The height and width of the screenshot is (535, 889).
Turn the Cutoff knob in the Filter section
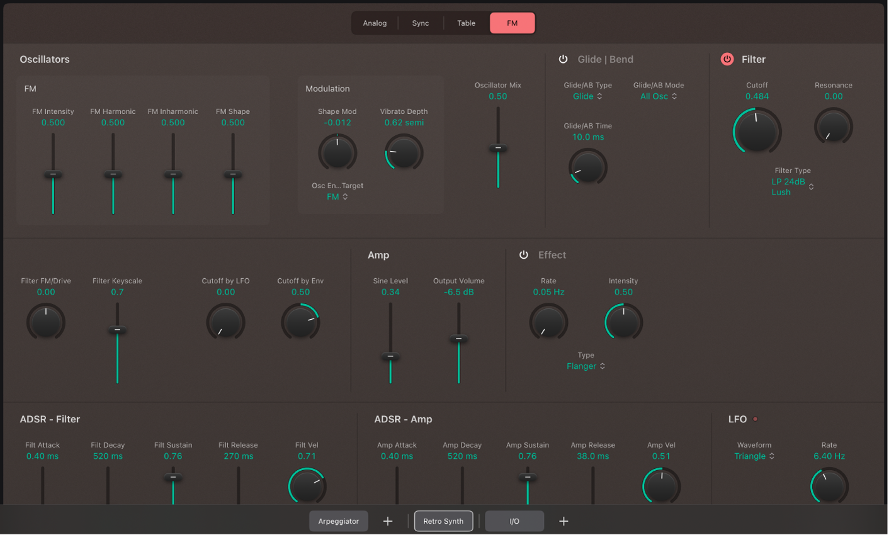click(x=757, y=130)
